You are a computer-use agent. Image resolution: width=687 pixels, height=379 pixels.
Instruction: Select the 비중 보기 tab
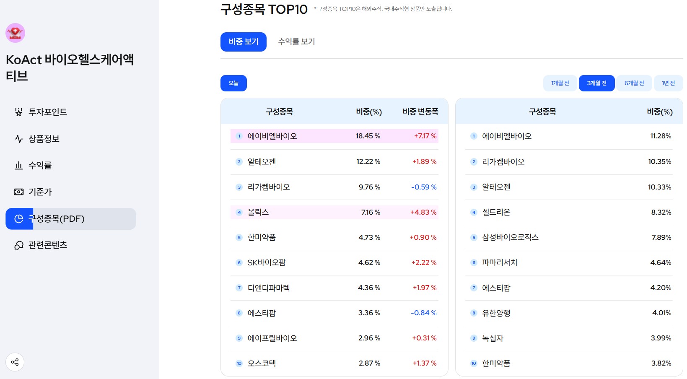(x=243, y=42)
